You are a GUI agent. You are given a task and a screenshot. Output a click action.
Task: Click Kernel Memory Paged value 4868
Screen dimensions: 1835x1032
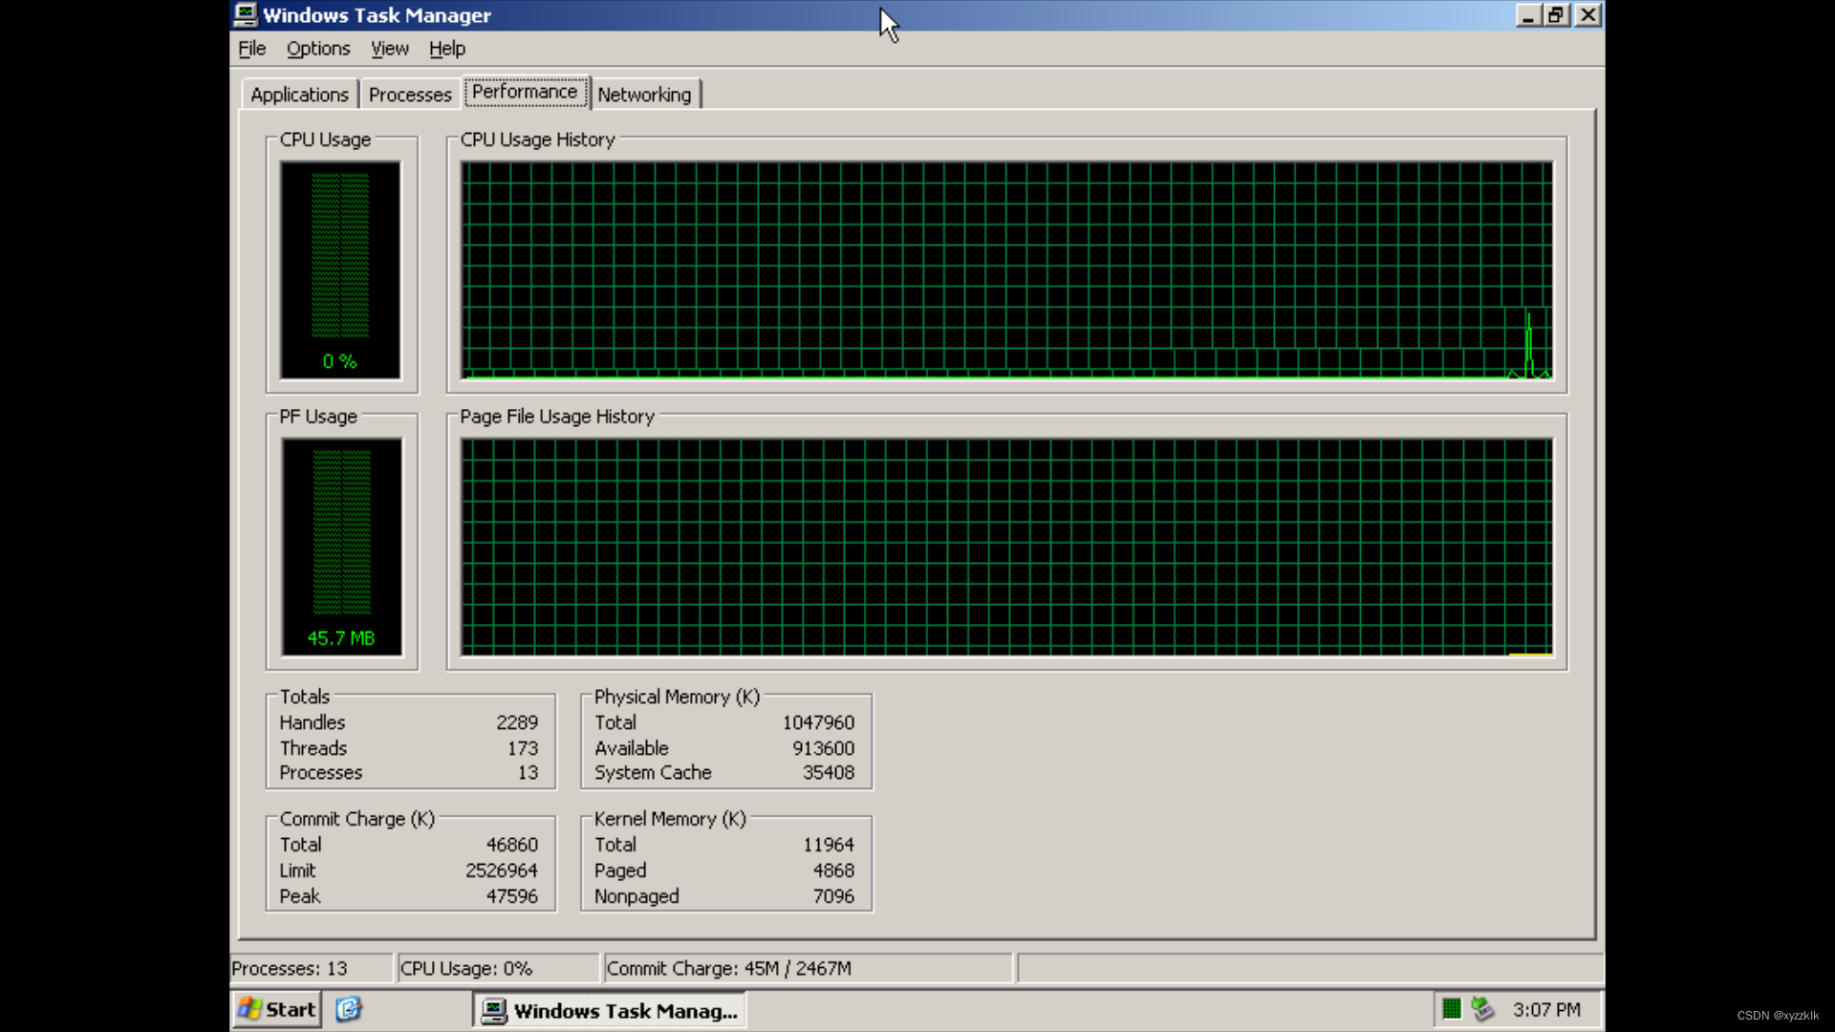click(x=833, y=871)
